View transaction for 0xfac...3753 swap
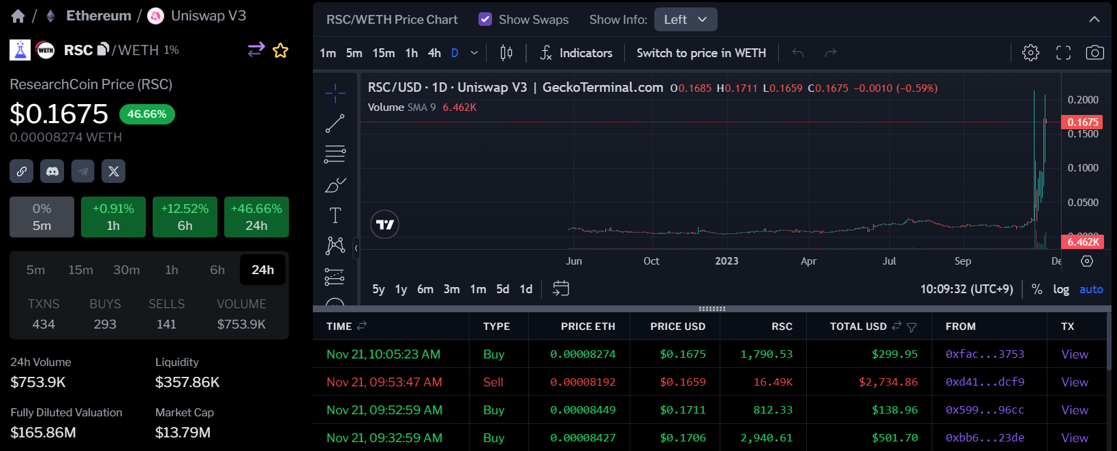This screenshot has height=451, width=1117. click(x=1075, y=354)
